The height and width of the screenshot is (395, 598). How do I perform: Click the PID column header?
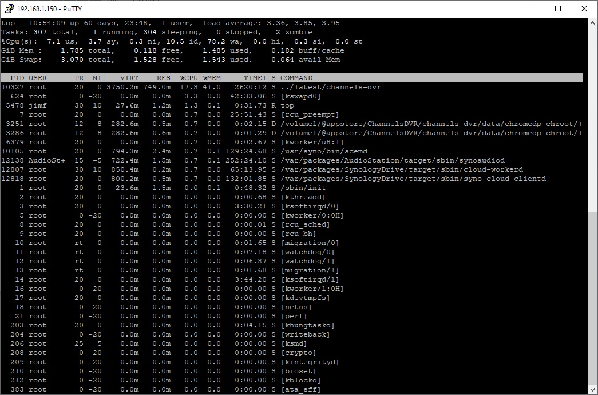click(17, 78)
